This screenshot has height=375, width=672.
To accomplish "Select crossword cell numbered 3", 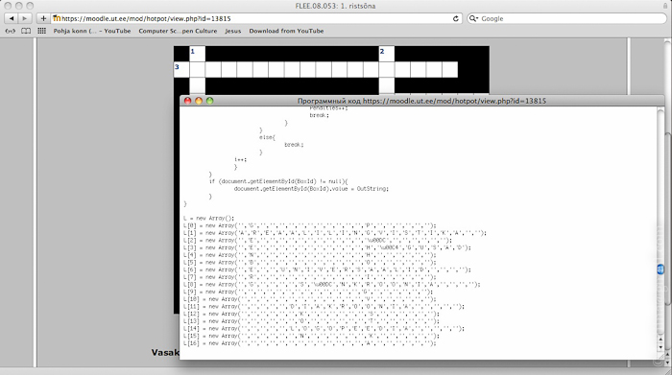I will (x=181, y=70).
